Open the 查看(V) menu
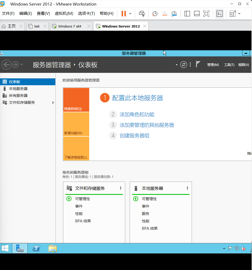 (x=43, y=13)
